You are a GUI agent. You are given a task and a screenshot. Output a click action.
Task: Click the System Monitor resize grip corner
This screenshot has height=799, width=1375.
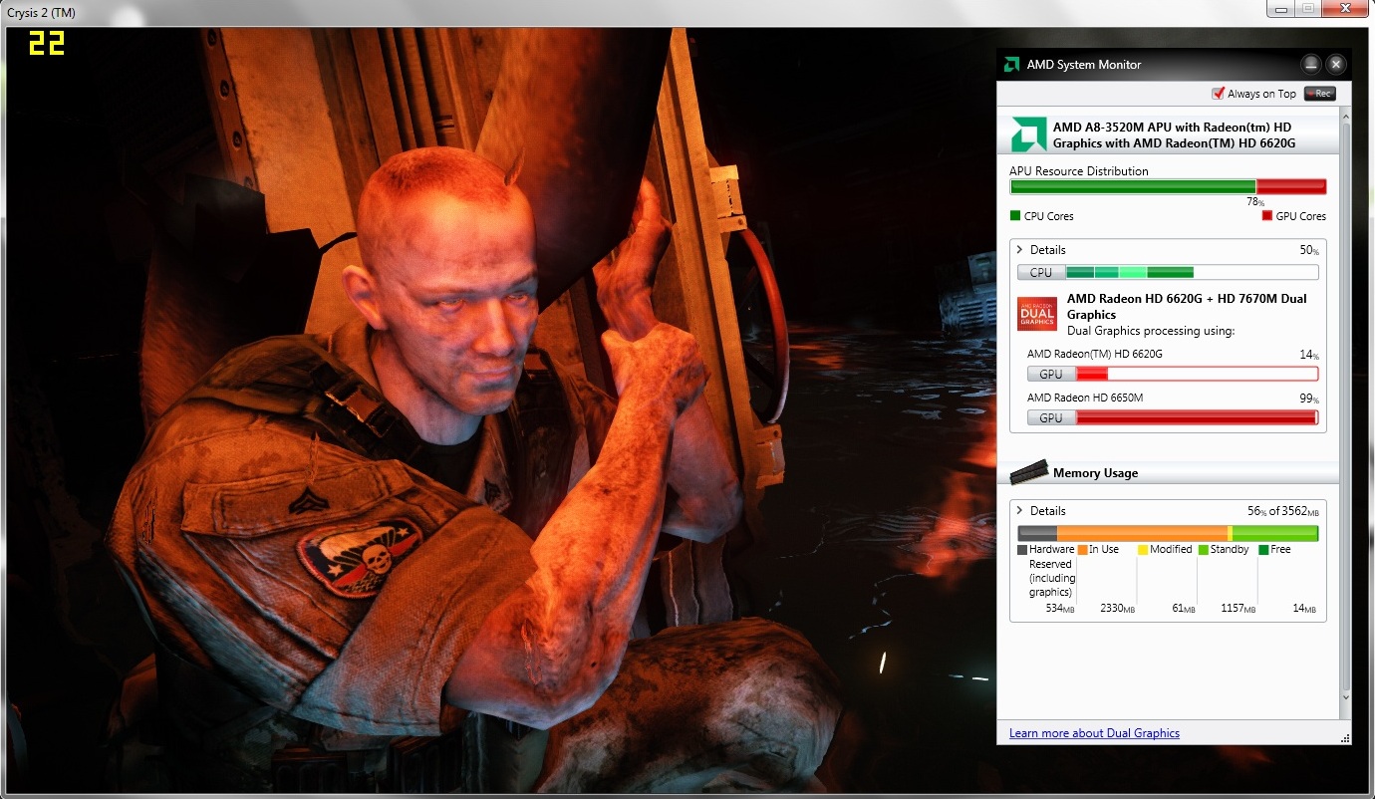1346,738
